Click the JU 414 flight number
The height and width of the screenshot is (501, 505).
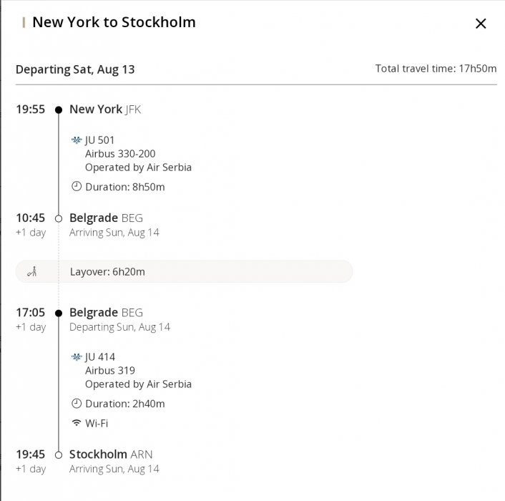99,357
